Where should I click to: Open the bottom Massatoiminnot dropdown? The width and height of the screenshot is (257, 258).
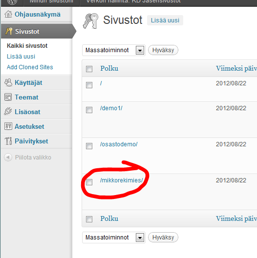coord(114,238)
